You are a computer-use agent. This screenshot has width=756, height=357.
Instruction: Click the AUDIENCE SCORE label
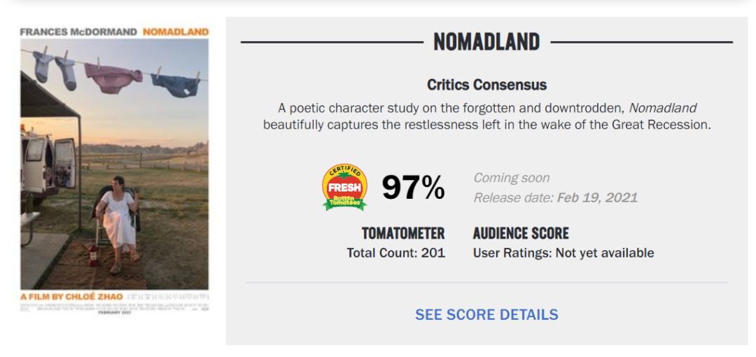521,233
